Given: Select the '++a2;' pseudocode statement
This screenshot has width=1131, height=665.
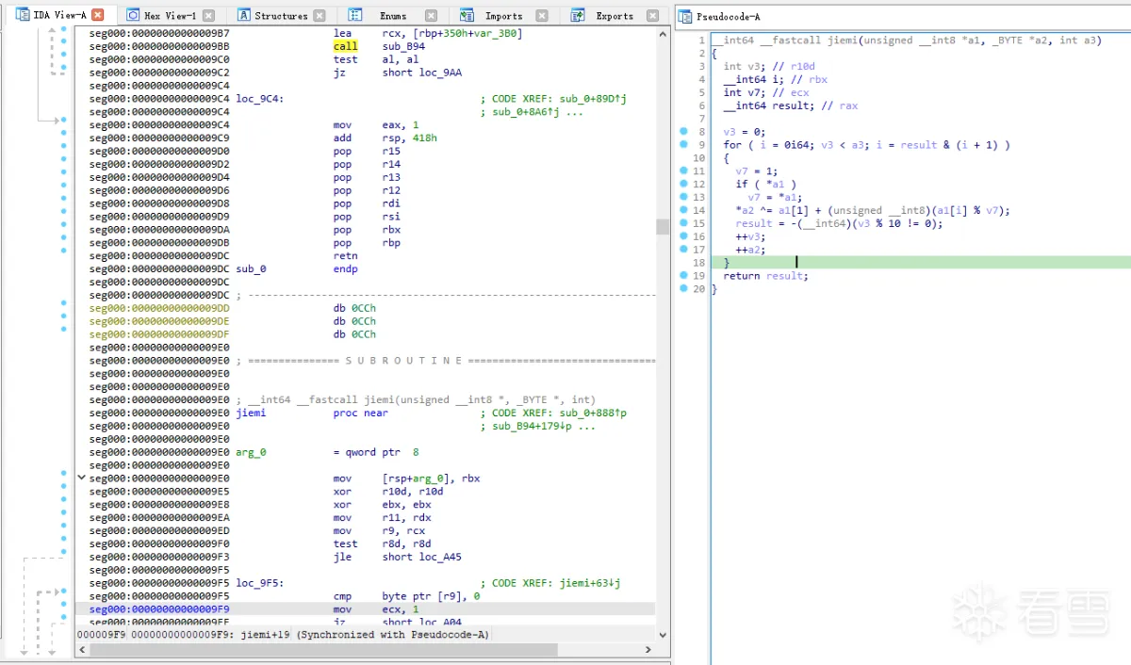Looking at the screenshot, I should [x=751, y=250].
